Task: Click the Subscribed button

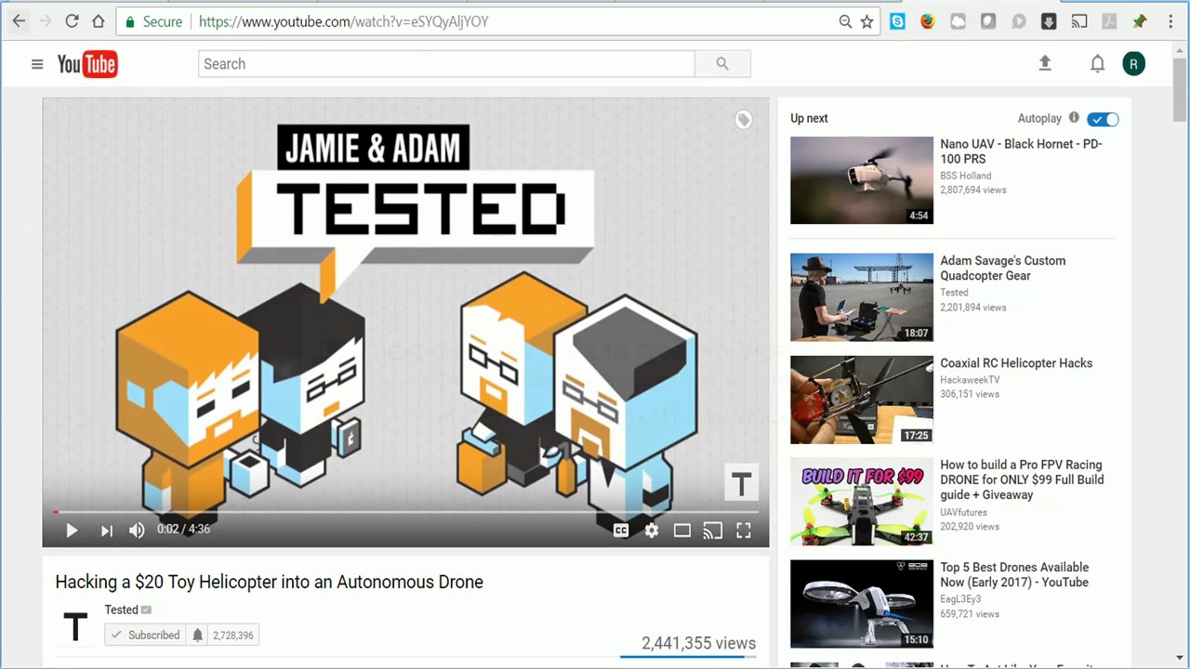Action: 144,636
